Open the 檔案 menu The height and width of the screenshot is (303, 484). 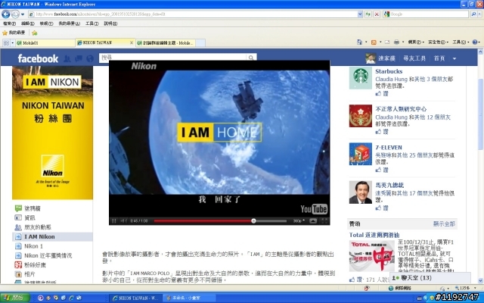[9, 23]
